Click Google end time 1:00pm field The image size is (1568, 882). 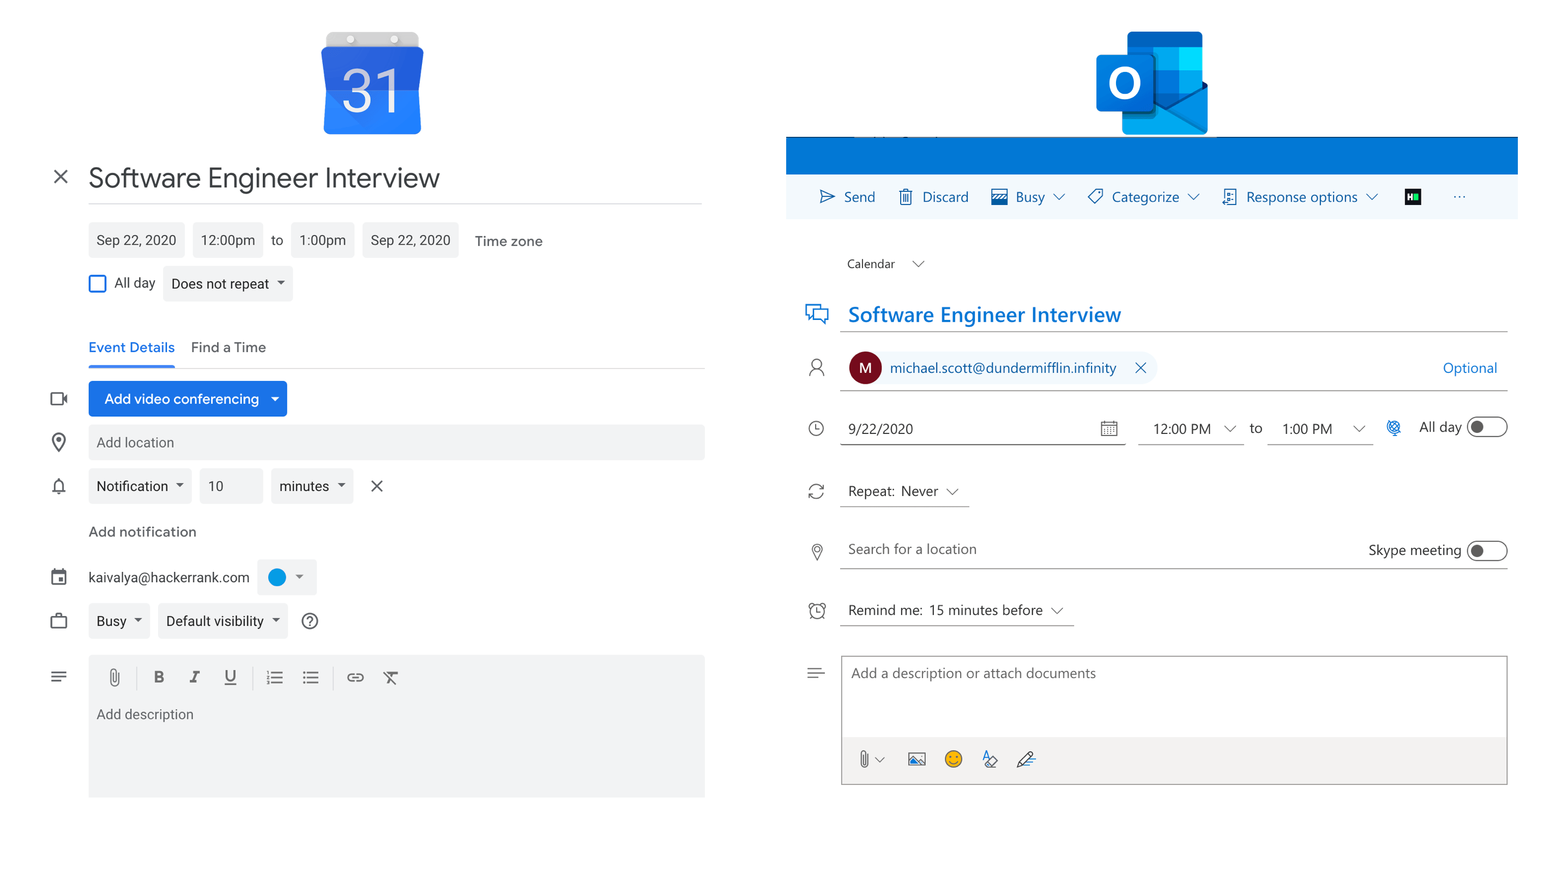[323, 240]
